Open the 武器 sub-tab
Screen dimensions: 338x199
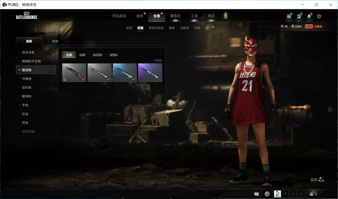tap(140, 28)
